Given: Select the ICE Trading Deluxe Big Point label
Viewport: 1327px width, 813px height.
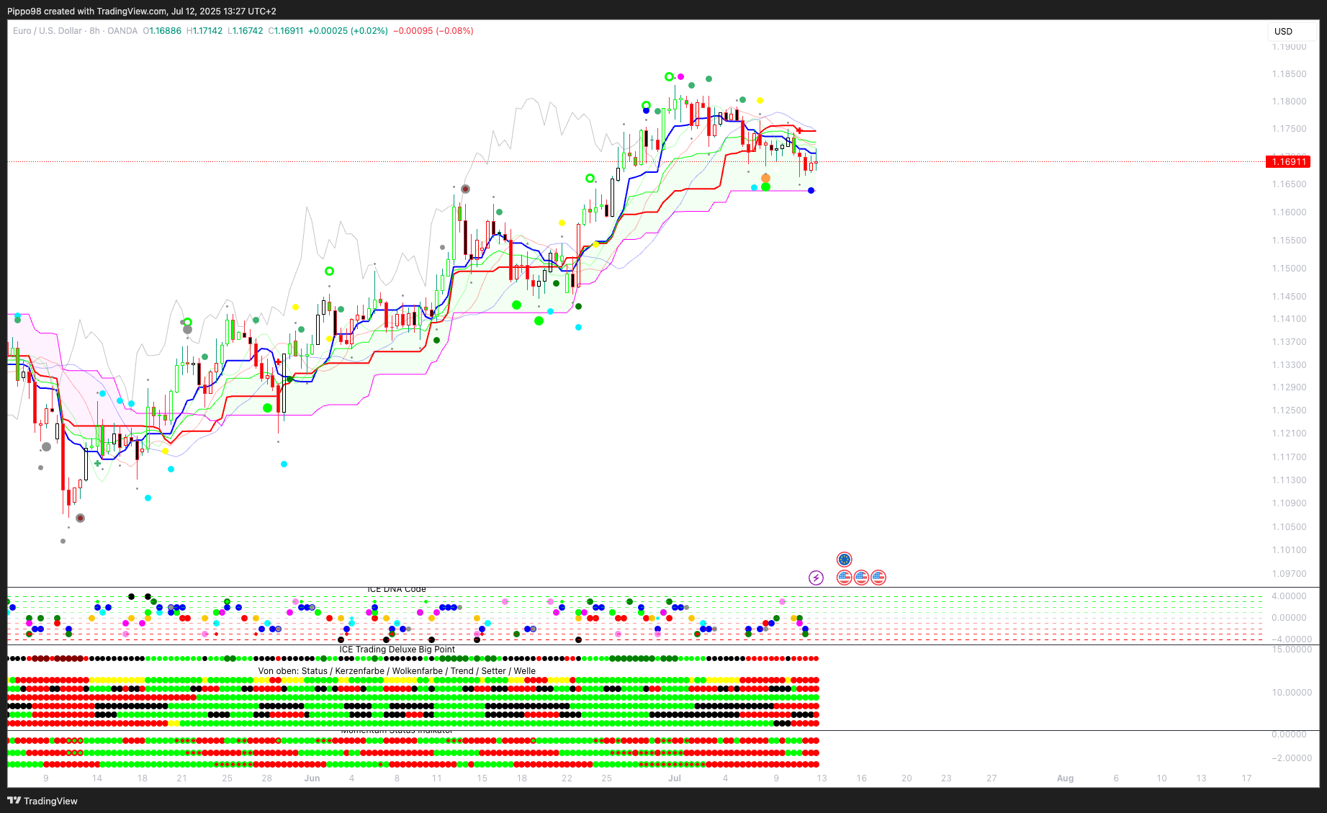Looking at the screenshot, I should [397, 650].
